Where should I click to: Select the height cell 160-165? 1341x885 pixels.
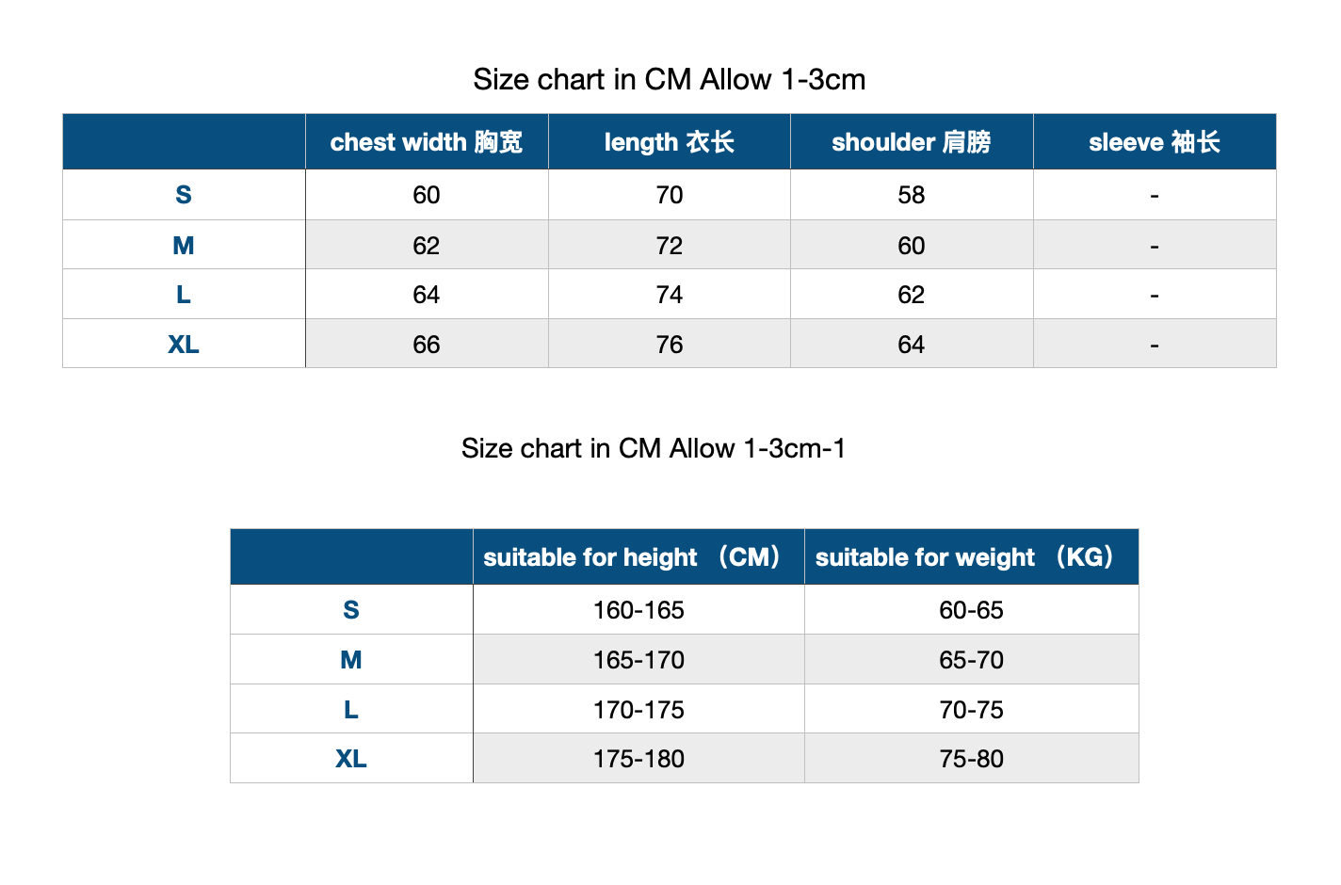(x=638, y=610)
